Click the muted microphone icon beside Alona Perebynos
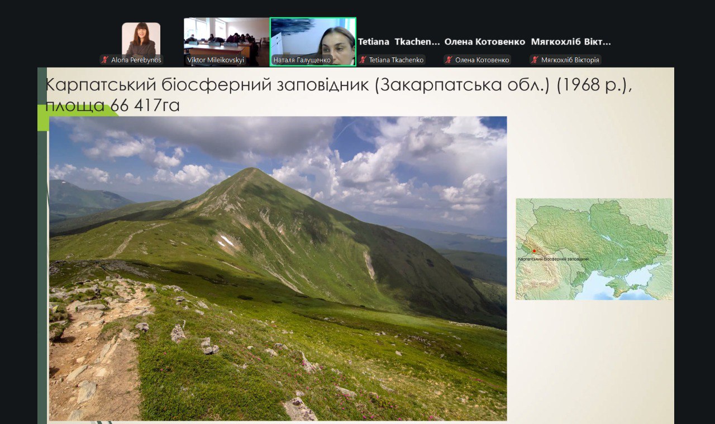Screen dimensions: 715x424 [105, 60]
